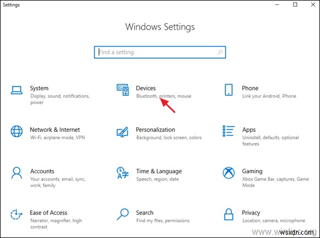Click the Accounts person icon
This screenshot has width=320, height=238.
pos(16,173)
